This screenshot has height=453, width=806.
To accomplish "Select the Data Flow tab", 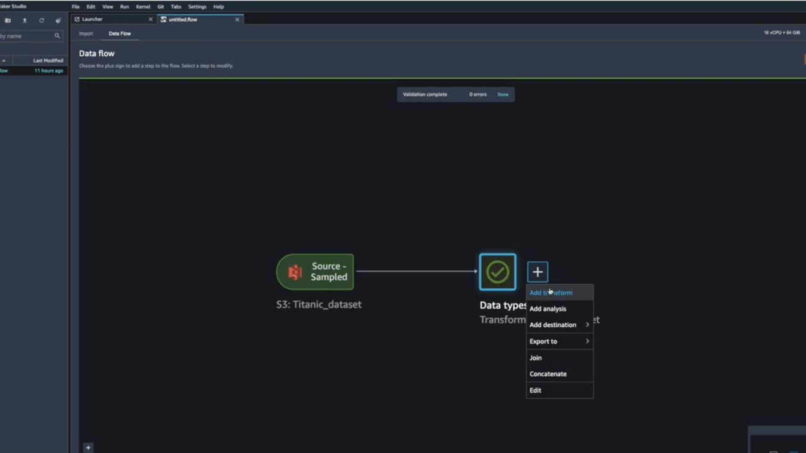I will coord(120,33).
